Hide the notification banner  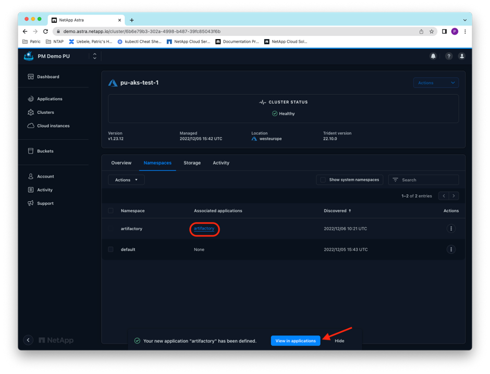click(x=339, y=341)
